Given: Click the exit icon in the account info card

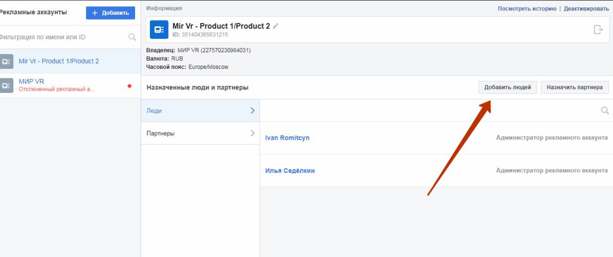Looking at the screenshot, I should tap(598, 30).
